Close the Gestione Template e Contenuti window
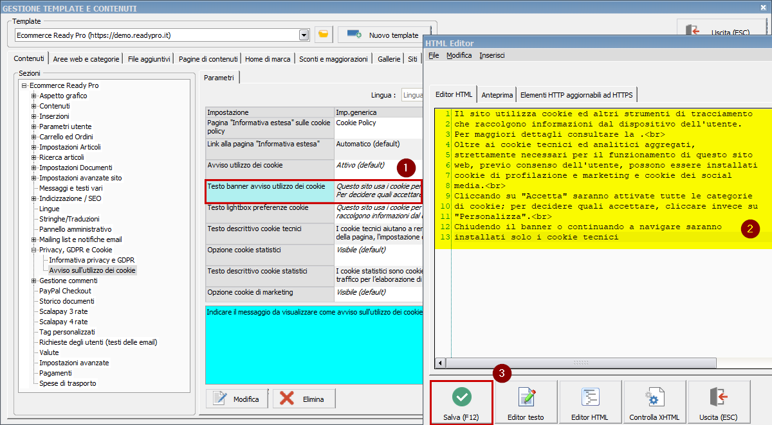The image size is (772, 425). (763, 8)
